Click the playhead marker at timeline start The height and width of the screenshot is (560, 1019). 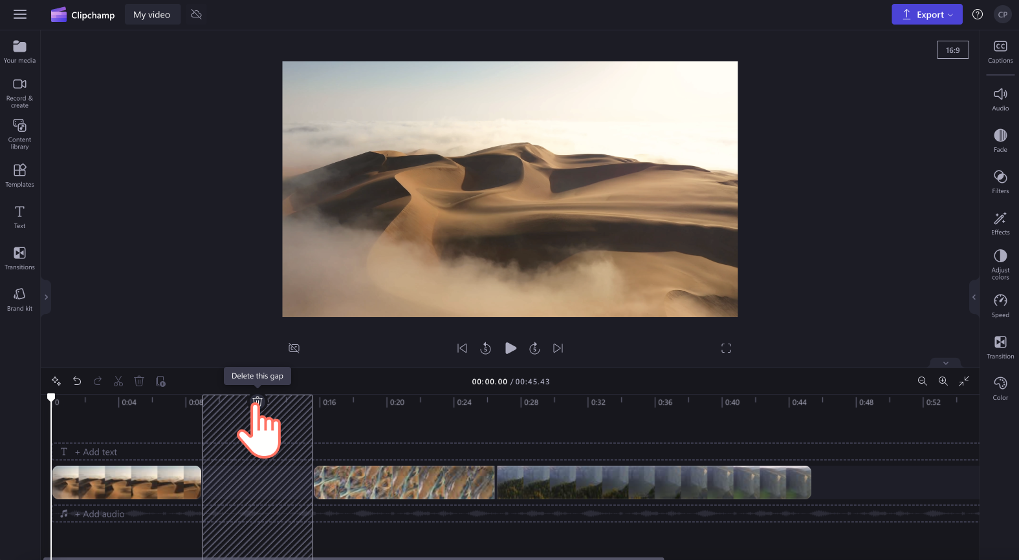tap(51, 397)
